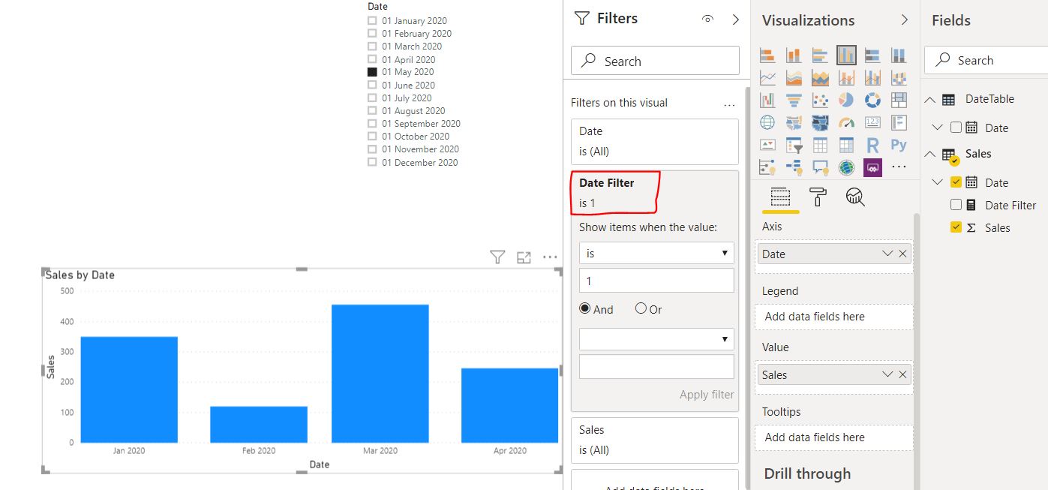Screen dimensions: 1048x490
Task: Select the KPI visual
Action: click(x=767, y=145)
